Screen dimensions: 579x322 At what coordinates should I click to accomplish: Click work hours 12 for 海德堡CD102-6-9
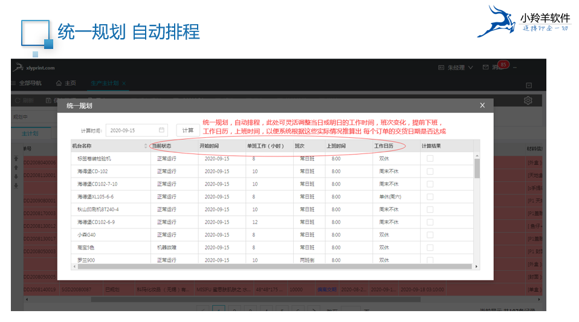pyautogui.click(x=255, y=222)
